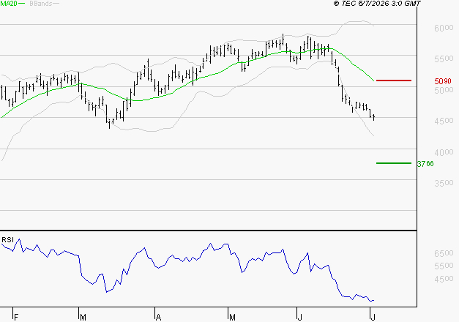Click the RSI 5500 axis label
Image resolution: width=459 pixels, height=322 pixels.
444,266
